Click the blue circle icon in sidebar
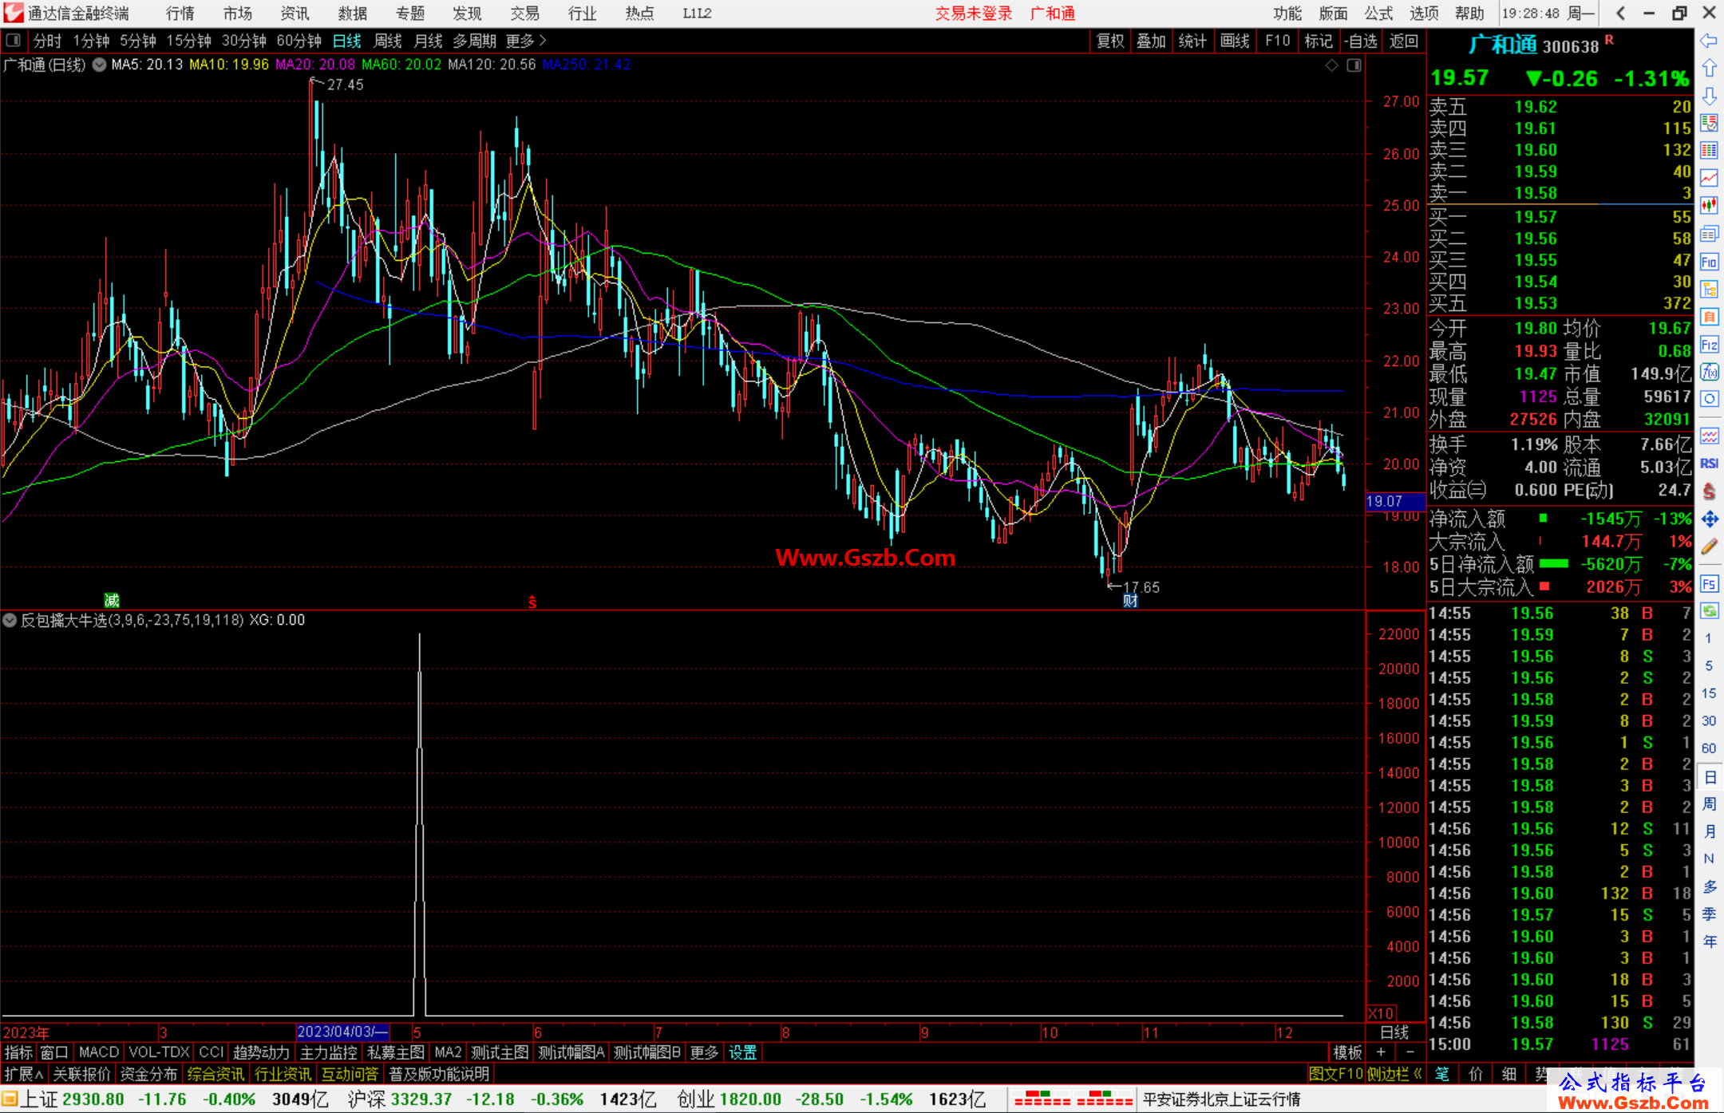 coord(1709,399)
